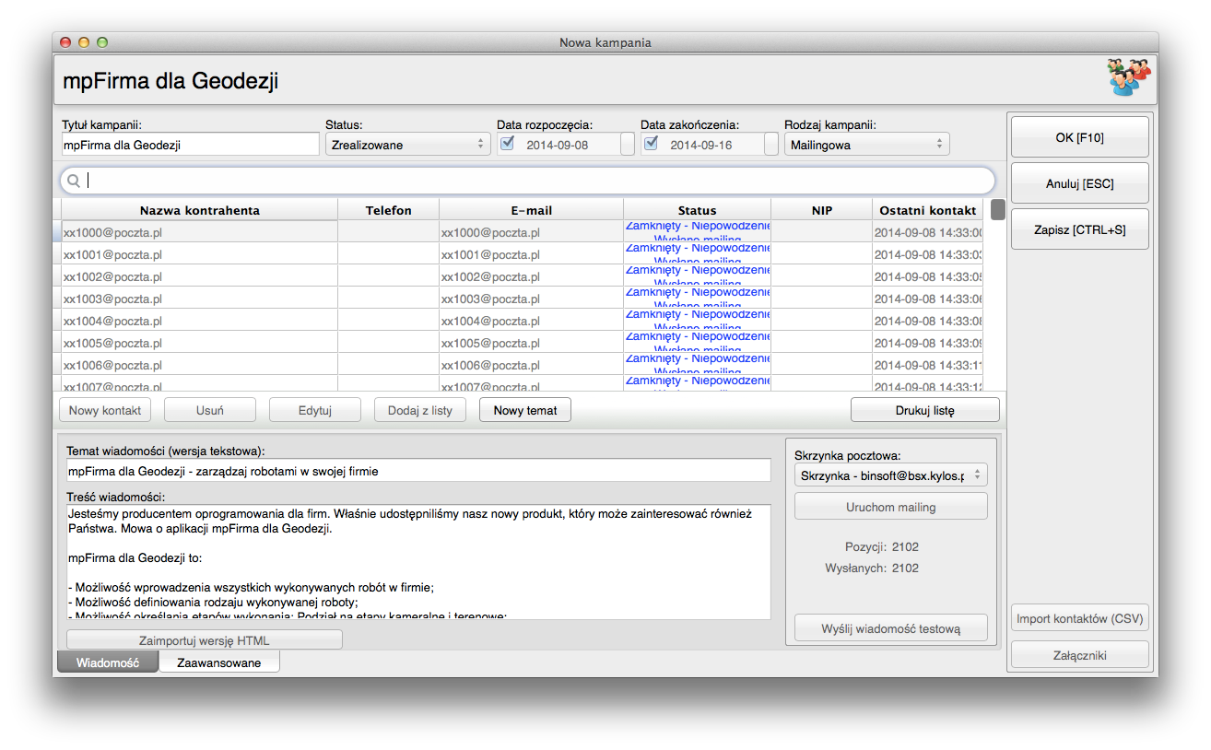Click the Nowa kampania window title
The width and height of the screenshot is (1211, 750).
click(x=605, y=42)
